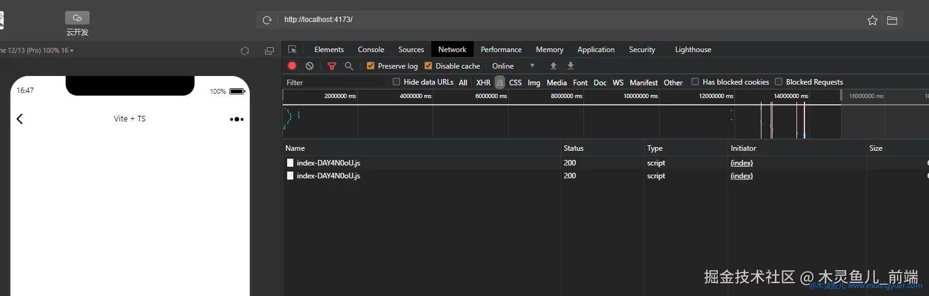Filter requests by Img
Screen dimensions: 929x296
[534, 82]
